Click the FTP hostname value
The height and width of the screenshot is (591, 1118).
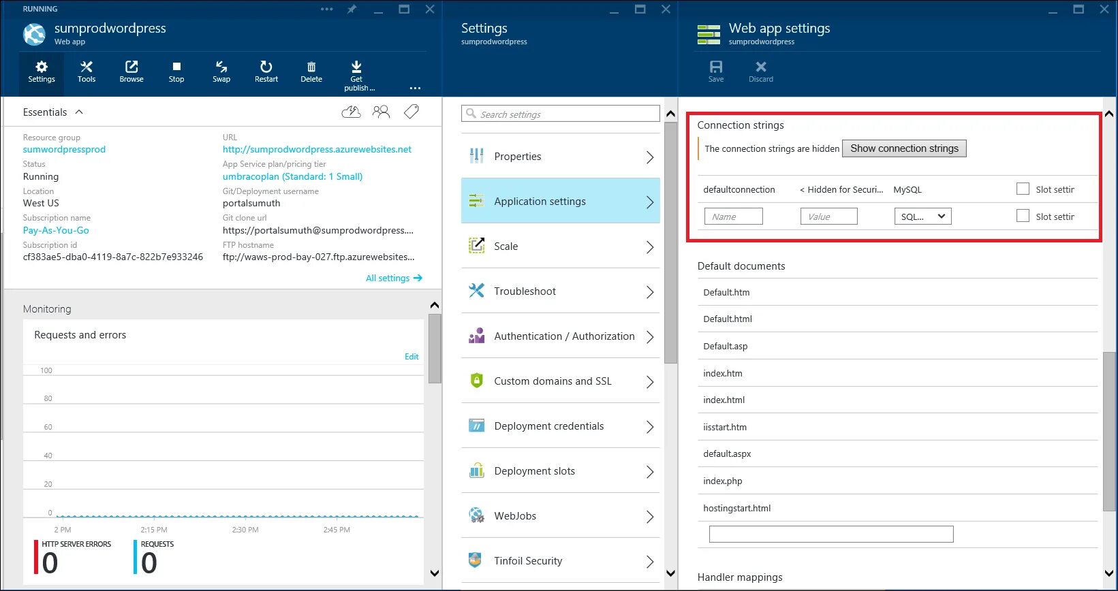[x=318, y=257]
